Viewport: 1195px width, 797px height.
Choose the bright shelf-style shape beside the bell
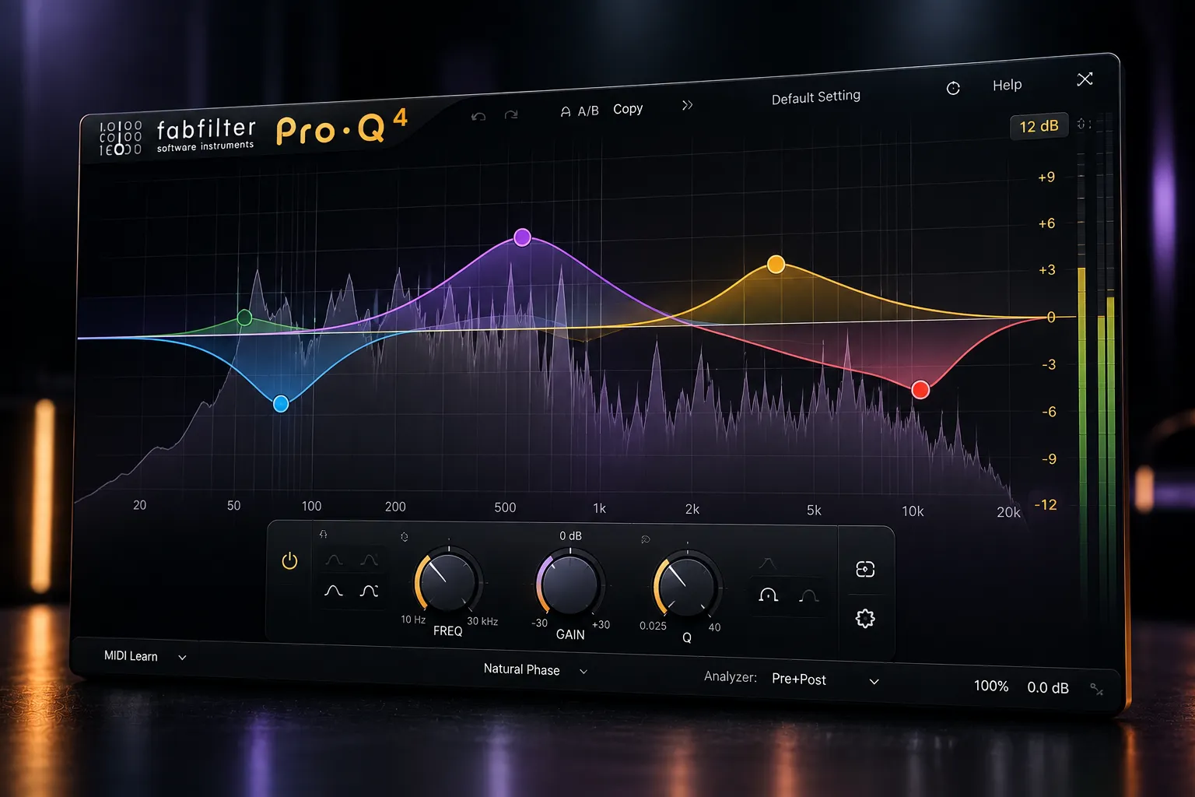click(x=369, y=592)
